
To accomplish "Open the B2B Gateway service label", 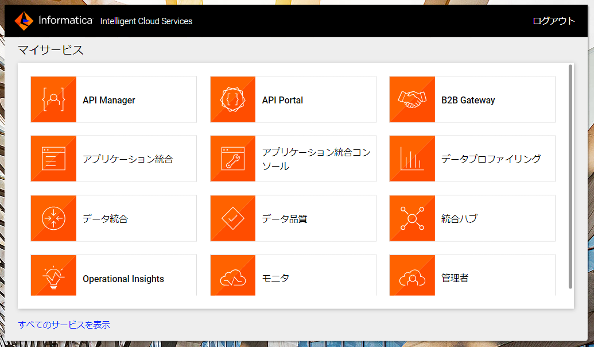I will pos(468,100).
